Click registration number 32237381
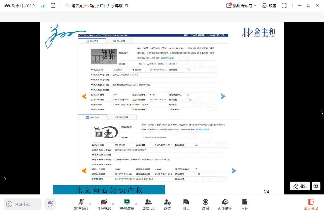324x213 pixels. click(120, 145)
